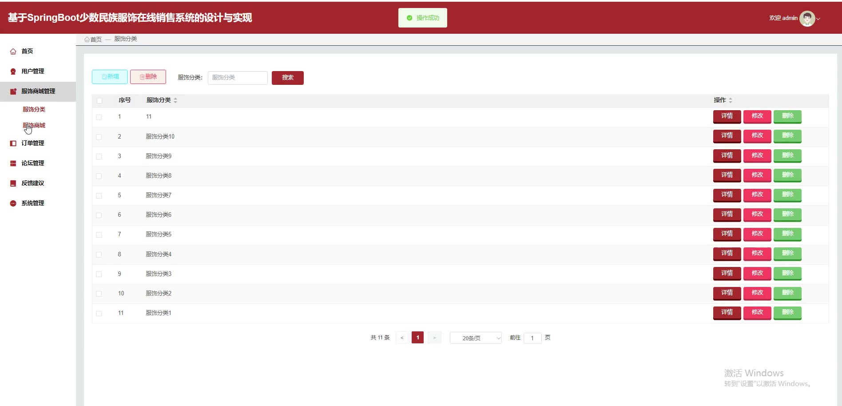Click the breadcrumb home icon
842x406 pixels.
click(87, 40)
